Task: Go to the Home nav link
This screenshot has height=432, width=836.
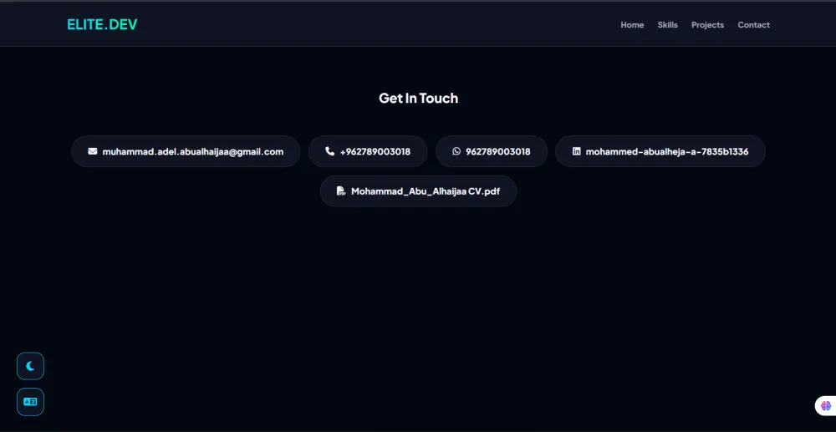Action: pyautogui.click(x=632, y=25)
